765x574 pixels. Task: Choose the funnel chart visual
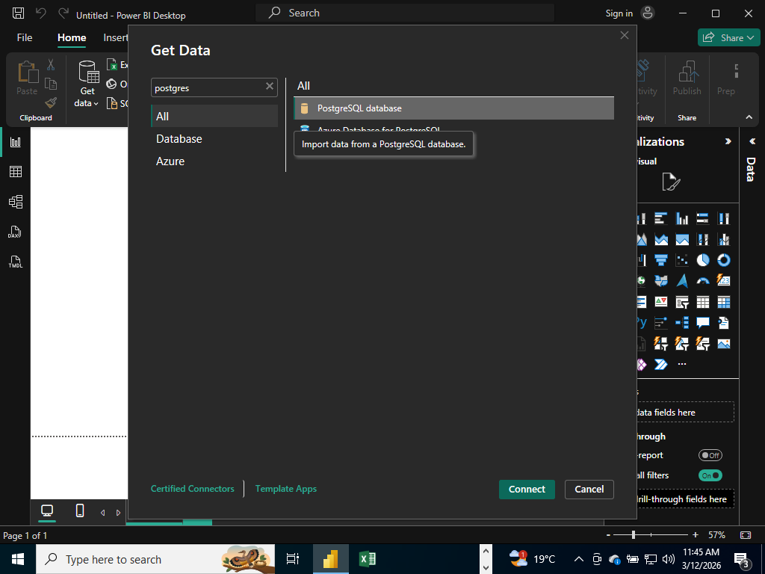tap(661, 260)
